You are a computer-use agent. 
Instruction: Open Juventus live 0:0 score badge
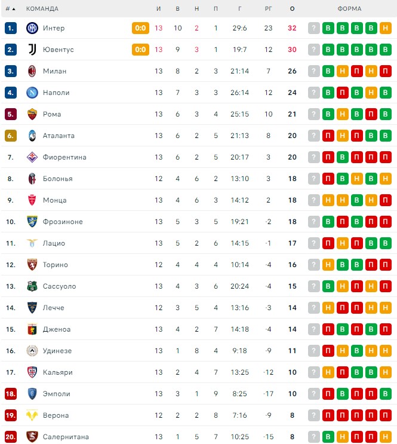(140, 50)
